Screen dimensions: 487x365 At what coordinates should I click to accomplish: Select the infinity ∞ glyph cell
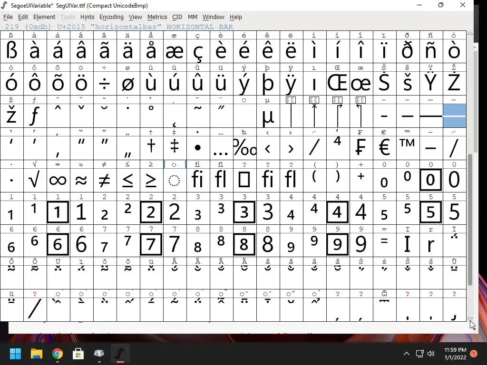[x=58, y=180]
